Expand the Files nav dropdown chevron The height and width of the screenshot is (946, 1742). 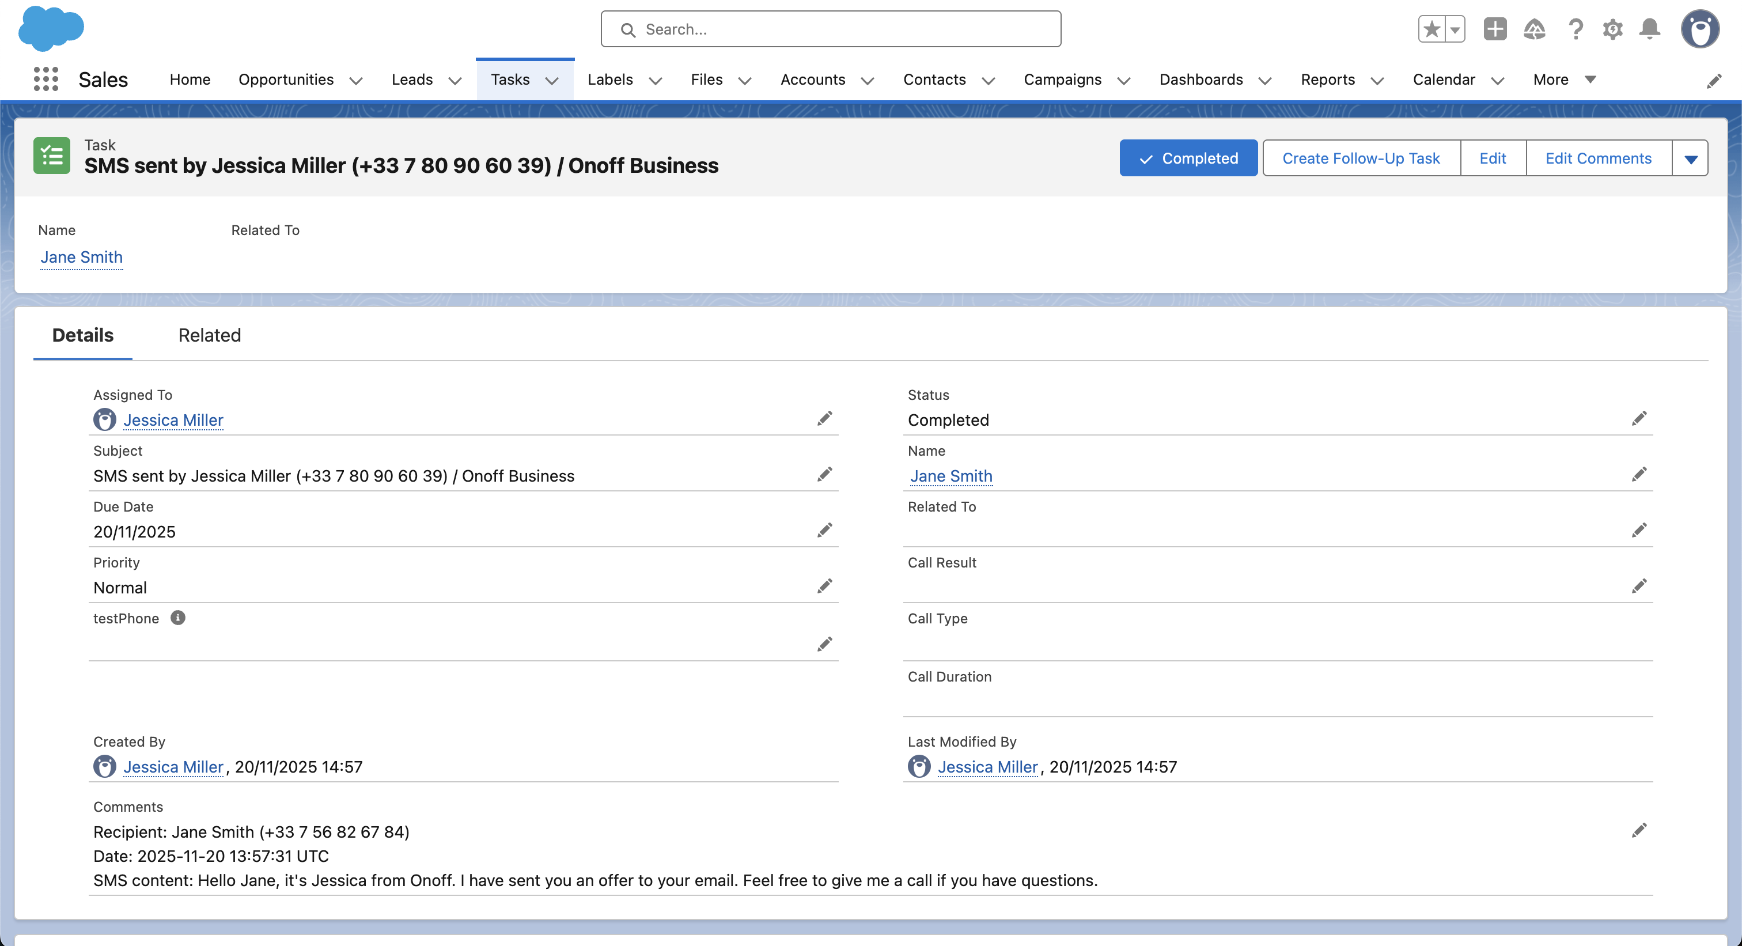point(744,81)
